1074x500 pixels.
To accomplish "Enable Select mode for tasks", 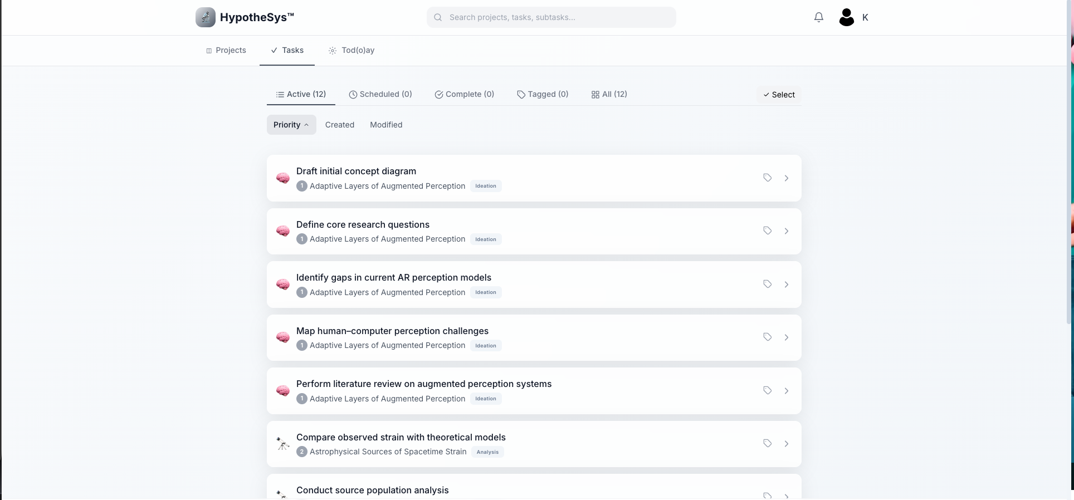I will coord(779,95).
